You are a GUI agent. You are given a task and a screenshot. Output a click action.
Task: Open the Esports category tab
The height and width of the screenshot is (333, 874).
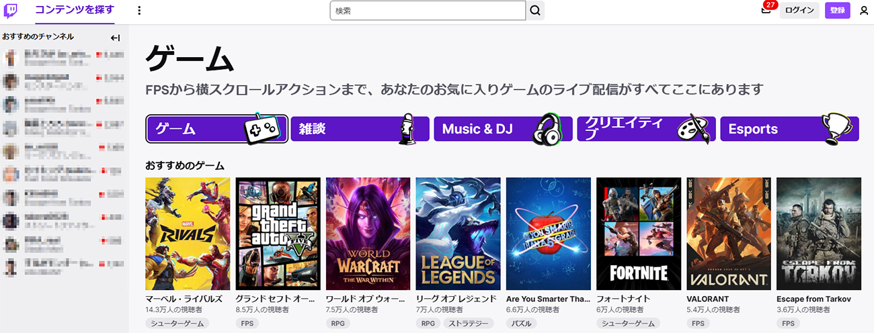coord(789,129)
